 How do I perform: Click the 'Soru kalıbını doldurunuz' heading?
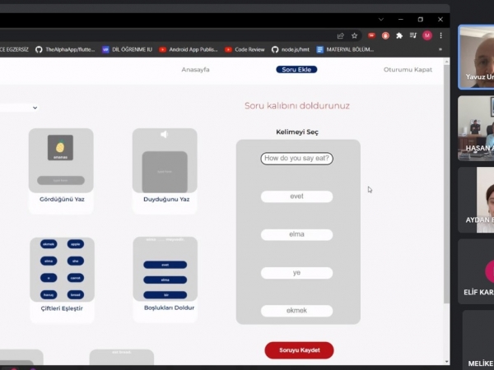tap(297, 105)
